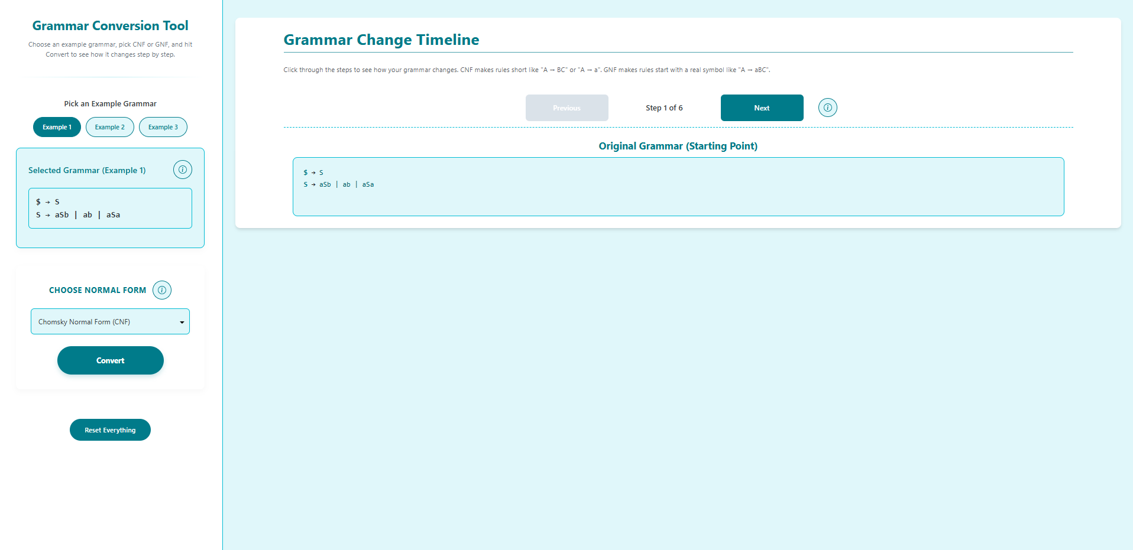The image size is (1133, 550).
Task: Click the Grammar Conversion Tool title
Action: coord(110,25)
